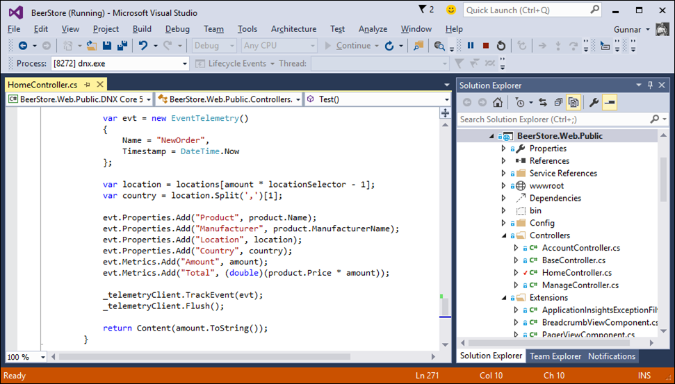
Task: Open the Architecture menu
Action: (293, 28)
